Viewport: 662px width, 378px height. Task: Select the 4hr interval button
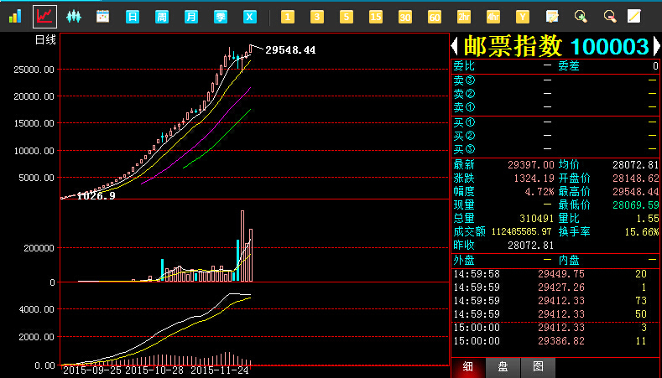point(493,16)
